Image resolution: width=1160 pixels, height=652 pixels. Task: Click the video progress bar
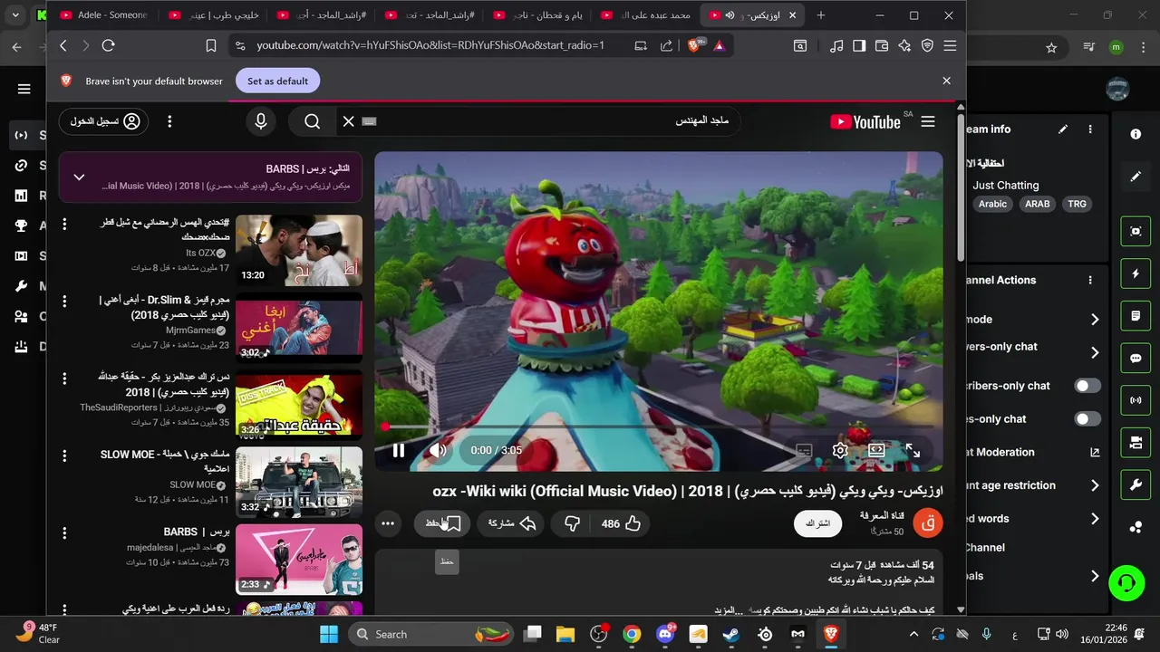click(659, 426)
